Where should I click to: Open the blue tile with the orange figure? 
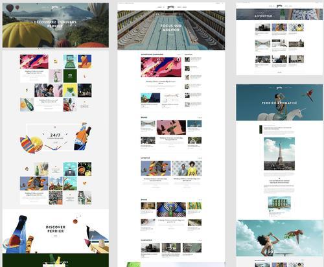point(84,62)
